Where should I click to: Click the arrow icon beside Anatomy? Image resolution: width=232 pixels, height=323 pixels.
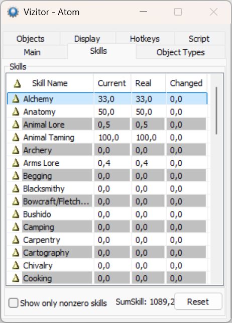click(x=16, y=112)
